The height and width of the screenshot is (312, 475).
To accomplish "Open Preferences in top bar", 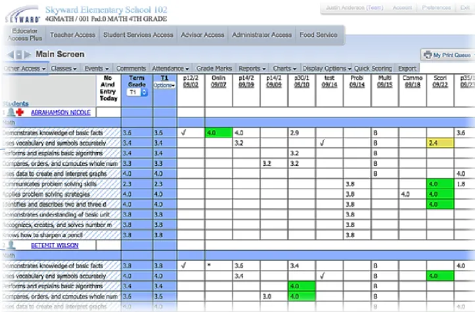I will pos(436,8).
